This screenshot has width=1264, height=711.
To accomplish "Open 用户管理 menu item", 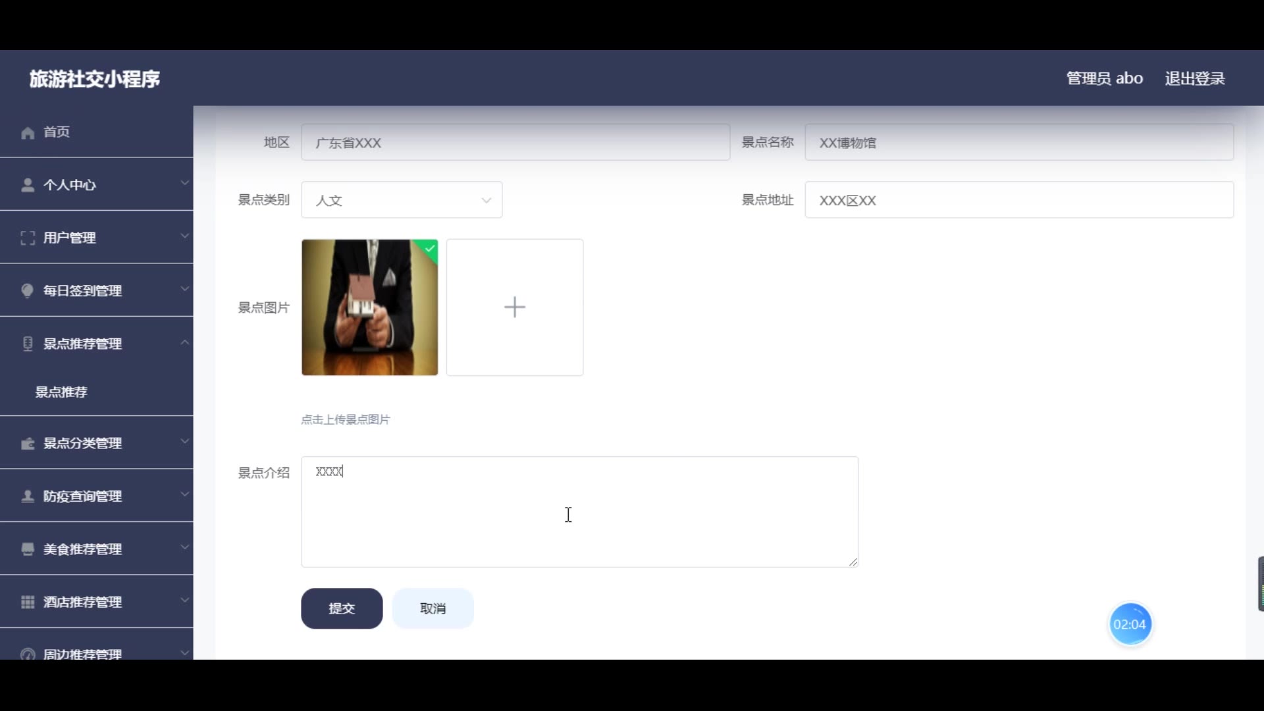I will [97, 238].
